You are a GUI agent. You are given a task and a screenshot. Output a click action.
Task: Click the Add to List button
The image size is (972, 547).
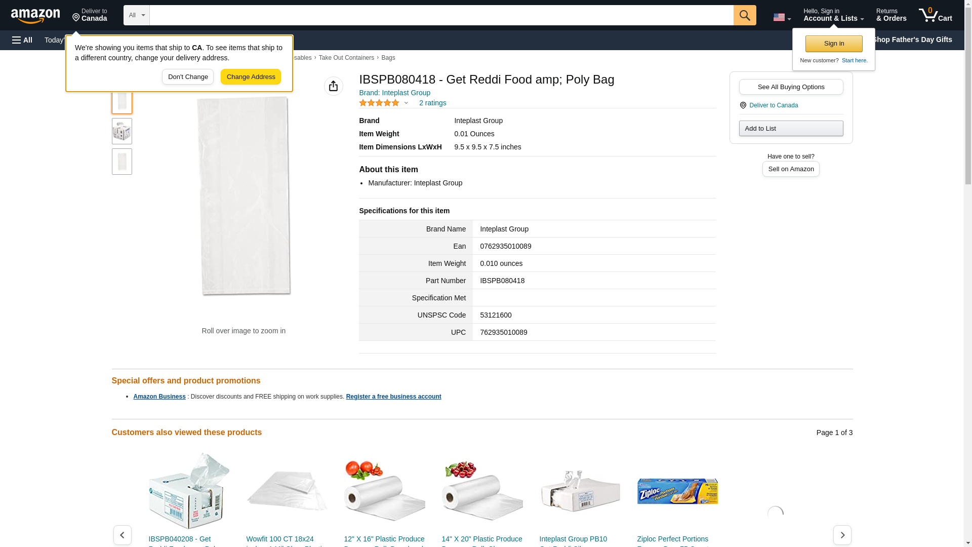pyautogui.click(x=791, y=128)
